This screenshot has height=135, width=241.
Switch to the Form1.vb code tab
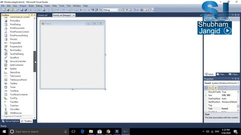[x=43, y=15]
